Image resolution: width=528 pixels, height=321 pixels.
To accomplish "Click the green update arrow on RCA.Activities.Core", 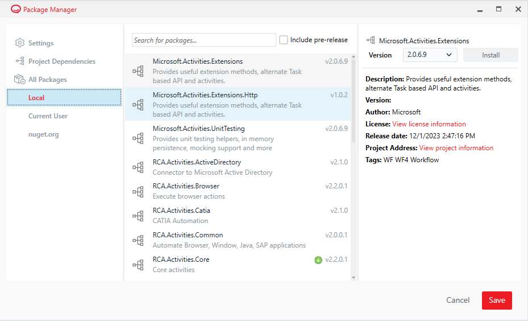I will (318, 260).
